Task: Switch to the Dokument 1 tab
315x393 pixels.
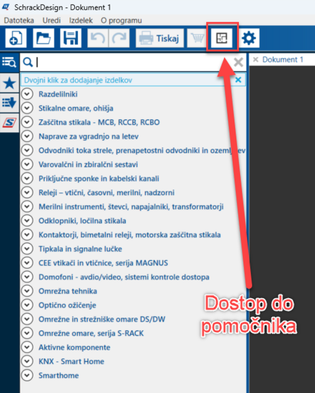Action: click(283, 60)
